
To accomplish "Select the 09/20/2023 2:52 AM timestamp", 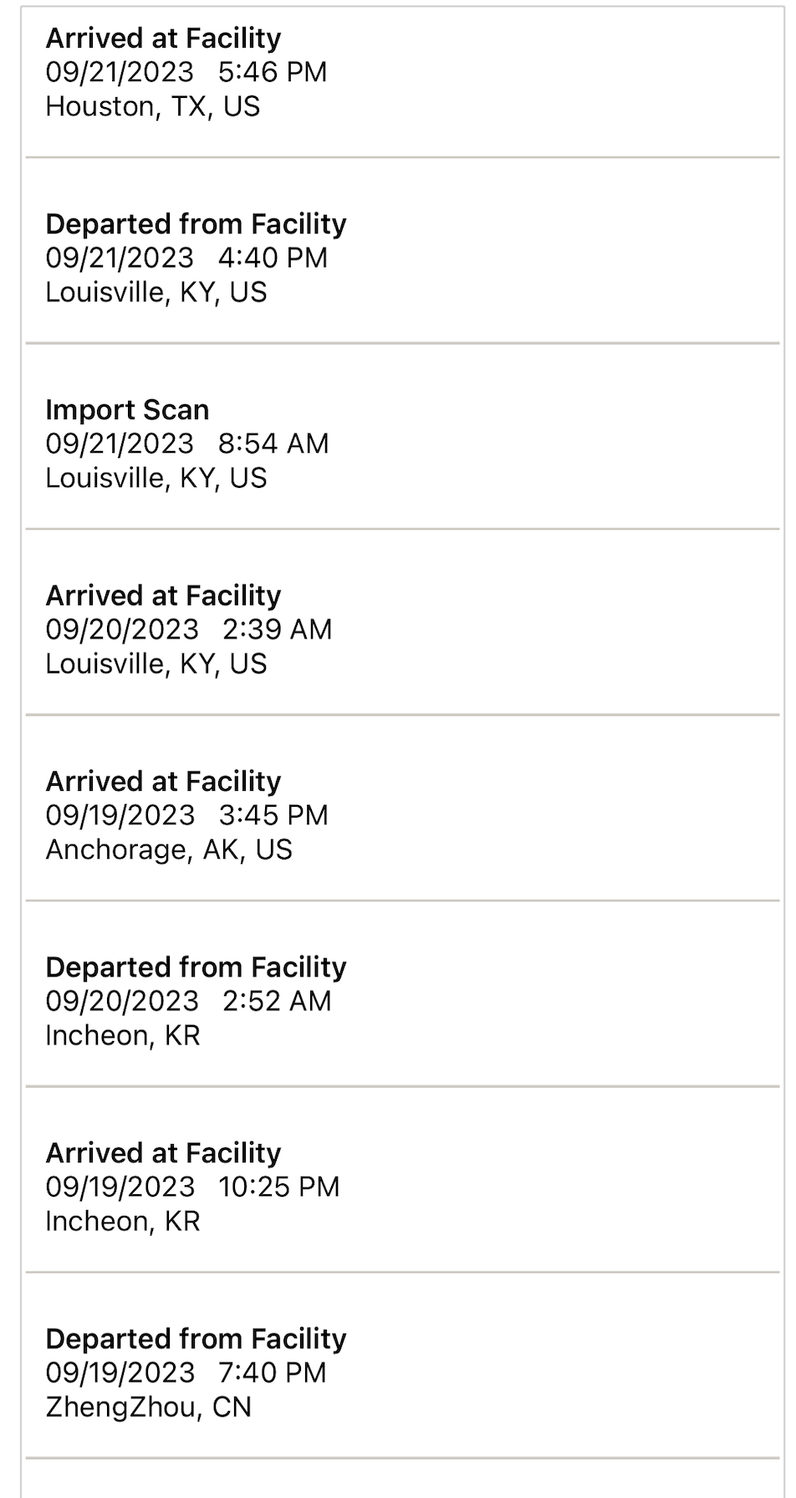I will [x=189, y=1001].
